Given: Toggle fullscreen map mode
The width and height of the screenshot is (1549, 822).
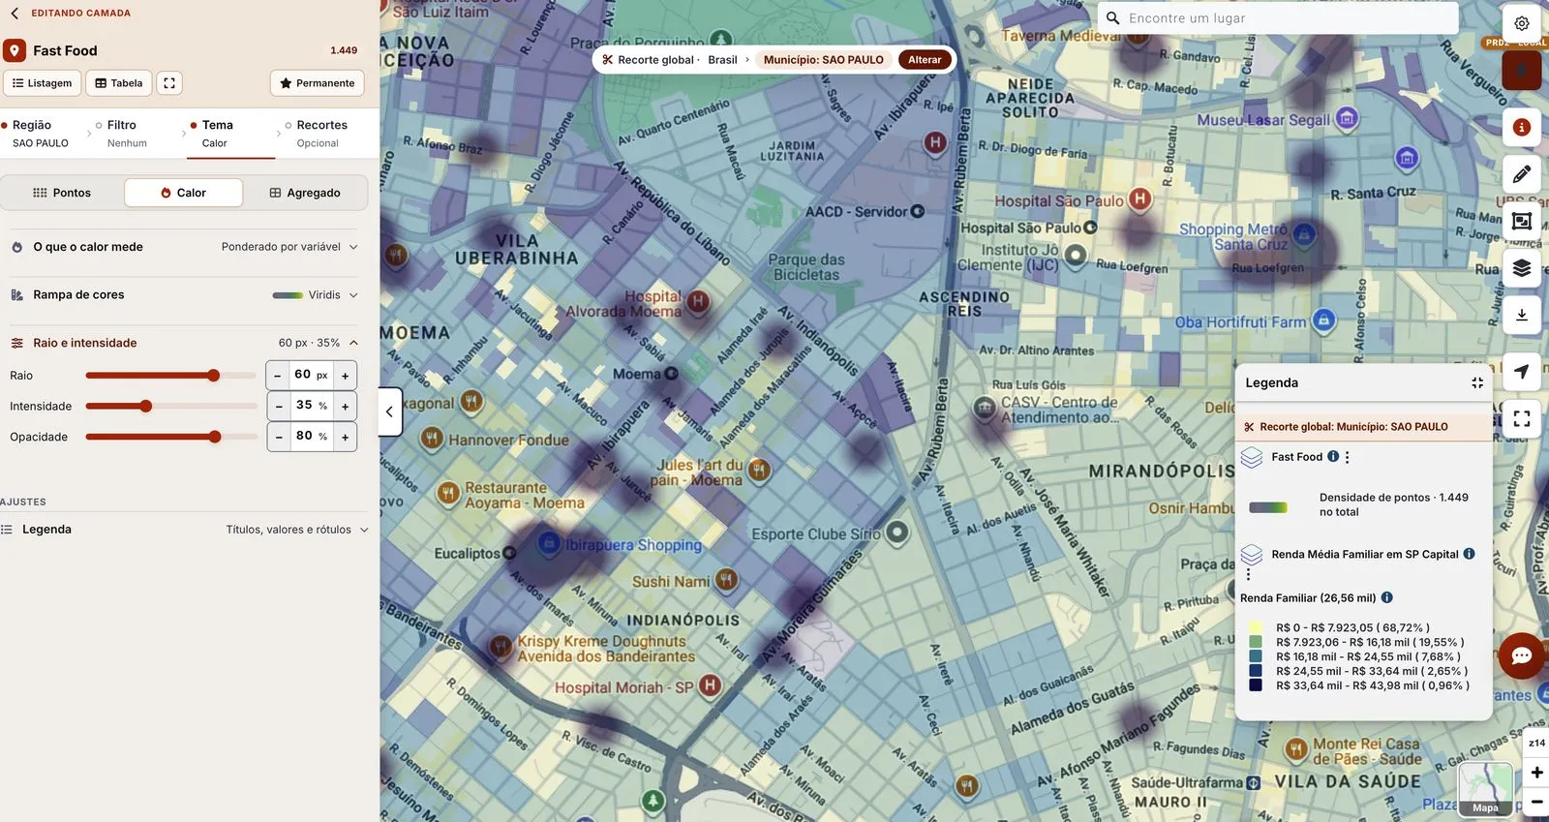Looking at the screenshot, I should click(x=1522, y=418).
